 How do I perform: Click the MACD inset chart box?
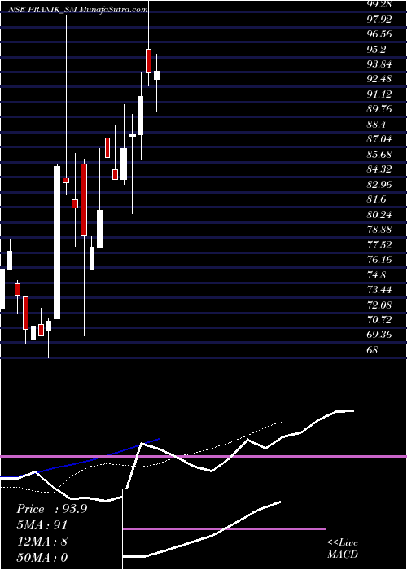point(224,529)
